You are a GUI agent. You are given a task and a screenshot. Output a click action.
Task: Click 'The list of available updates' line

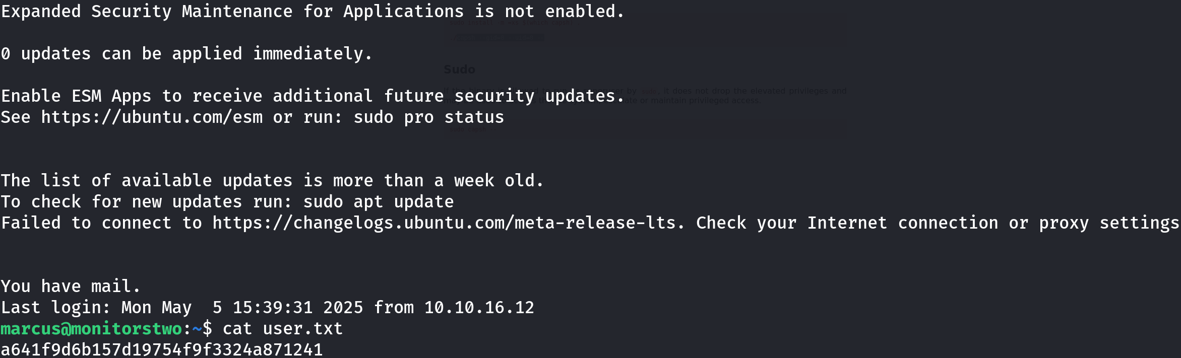tap(272, 181)
